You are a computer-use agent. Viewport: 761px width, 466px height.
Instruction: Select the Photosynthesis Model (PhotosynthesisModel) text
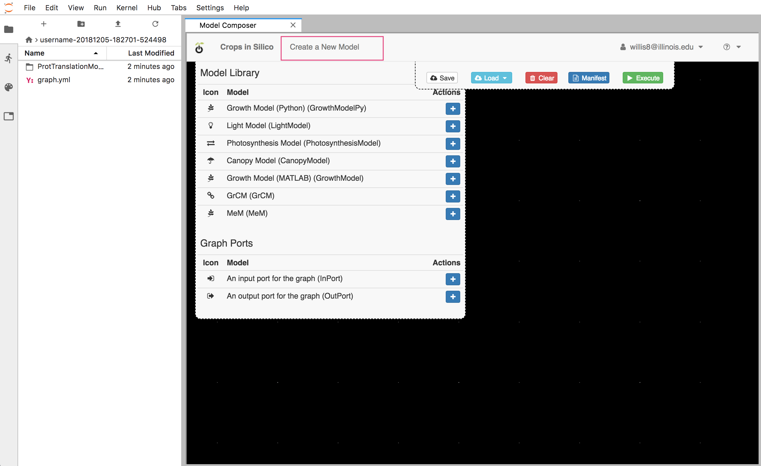(x=303, y=143)
